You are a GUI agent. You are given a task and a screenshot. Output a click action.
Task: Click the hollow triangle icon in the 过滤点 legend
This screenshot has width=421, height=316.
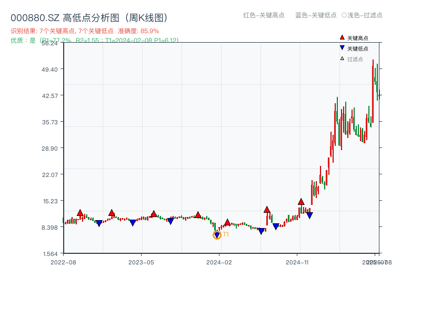point(342,58)
